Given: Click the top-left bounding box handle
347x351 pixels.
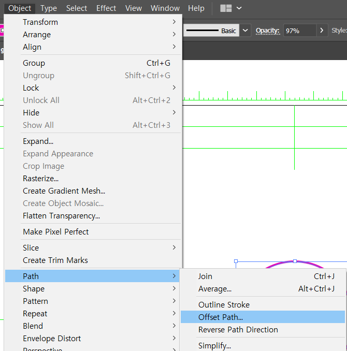Looking at the screenshot, I should click(x=236, y=261).
